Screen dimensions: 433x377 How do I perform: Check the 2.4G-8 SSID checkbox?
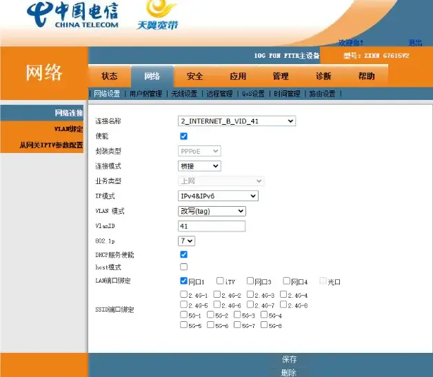(283, 305)
